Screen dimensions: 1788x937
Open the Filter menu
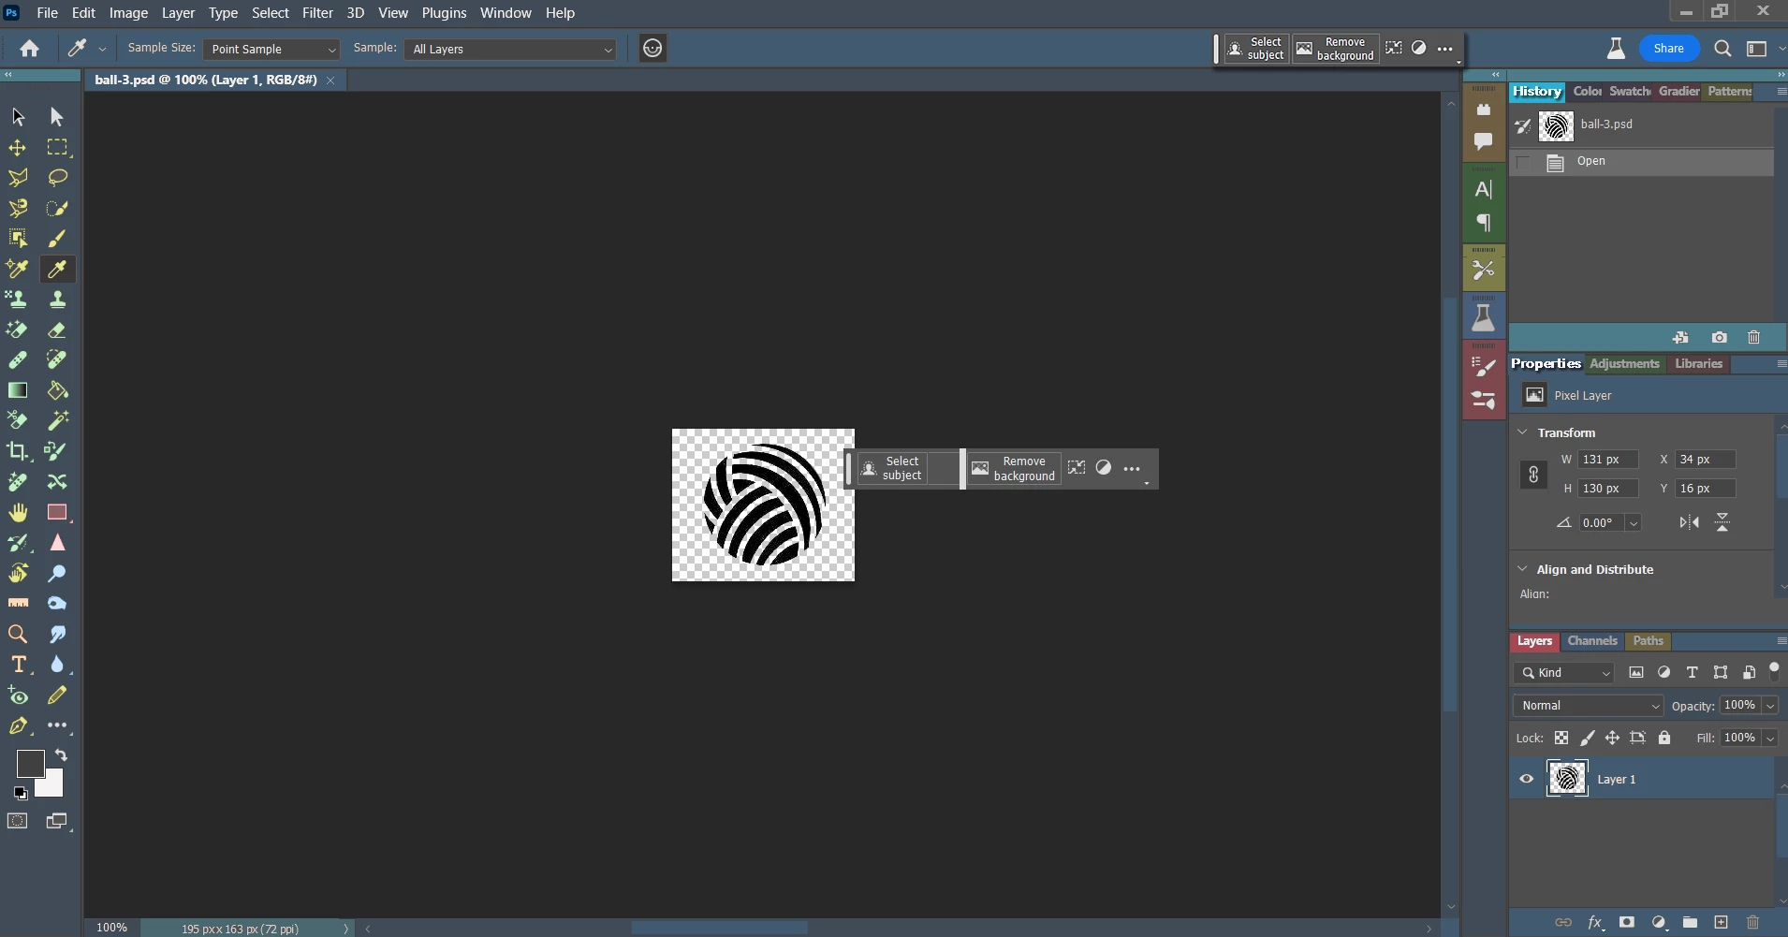click(x=317, y=13)
